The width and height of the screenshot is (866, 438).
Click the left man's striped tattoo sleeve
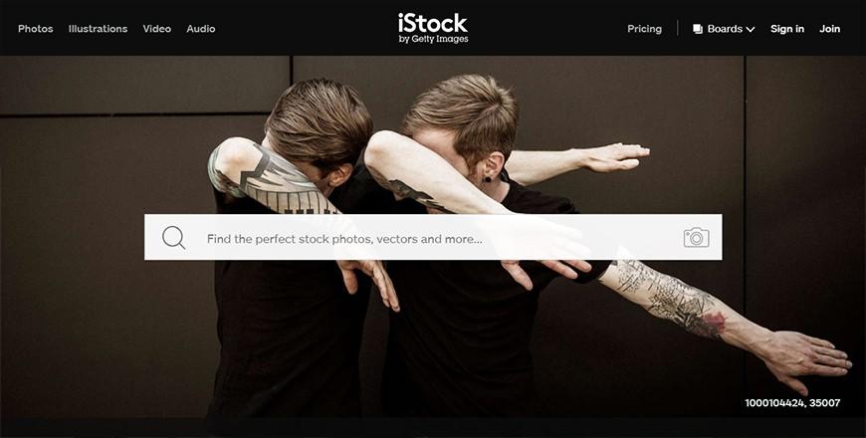(x=272, y=179)
